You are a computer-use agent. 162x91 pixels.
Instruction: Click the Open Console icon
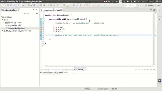[x=145, y=70]
